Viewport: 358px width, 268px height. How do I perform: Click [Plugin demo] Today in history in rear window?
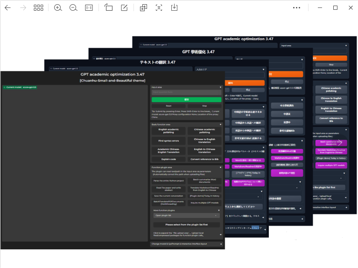[331, 158]
